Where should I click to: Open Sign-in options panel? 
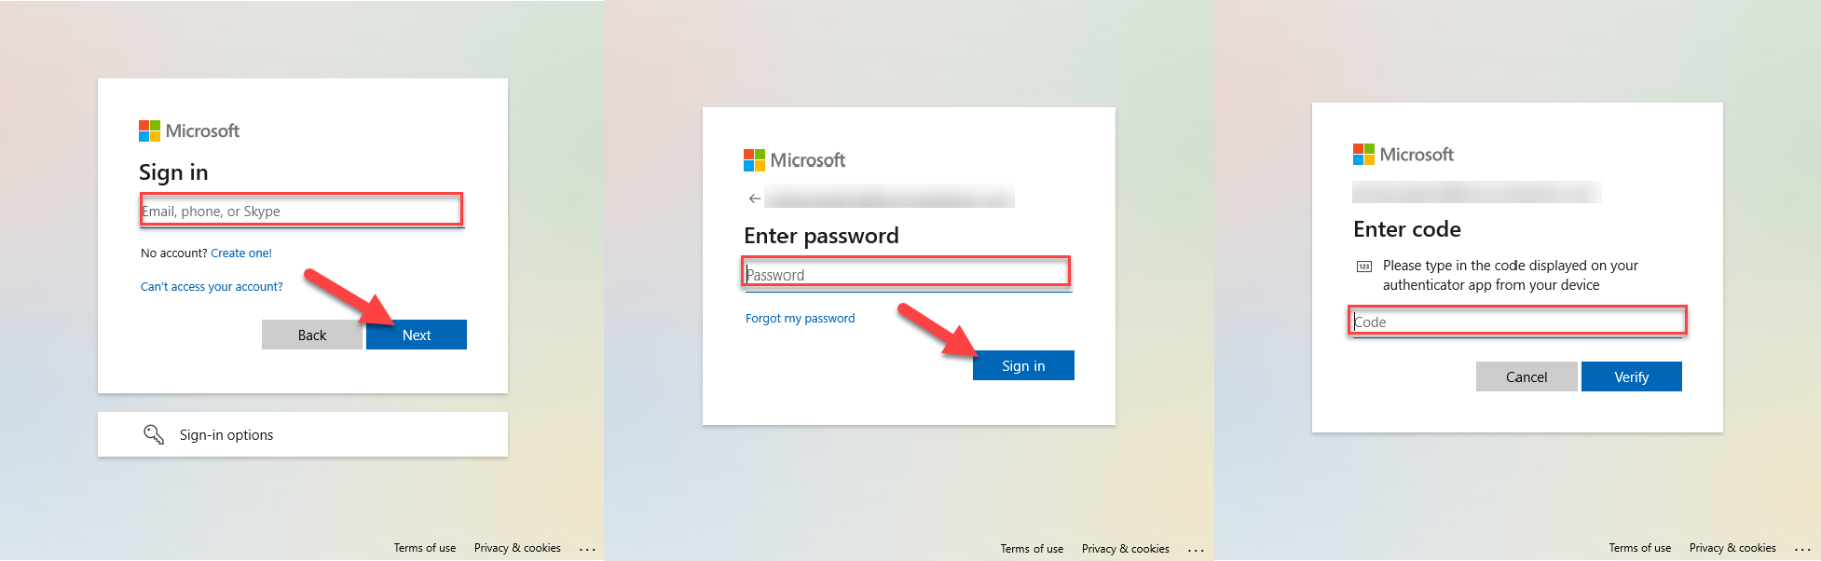[303, 434]
